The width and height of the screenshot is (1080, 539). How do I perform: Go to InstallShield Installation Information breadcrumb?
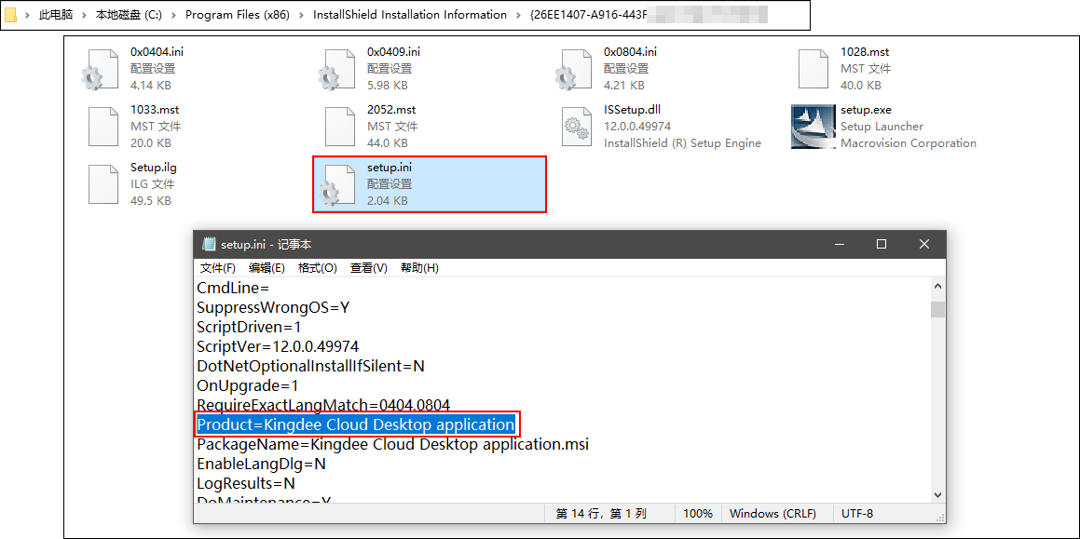click(410, 15)
